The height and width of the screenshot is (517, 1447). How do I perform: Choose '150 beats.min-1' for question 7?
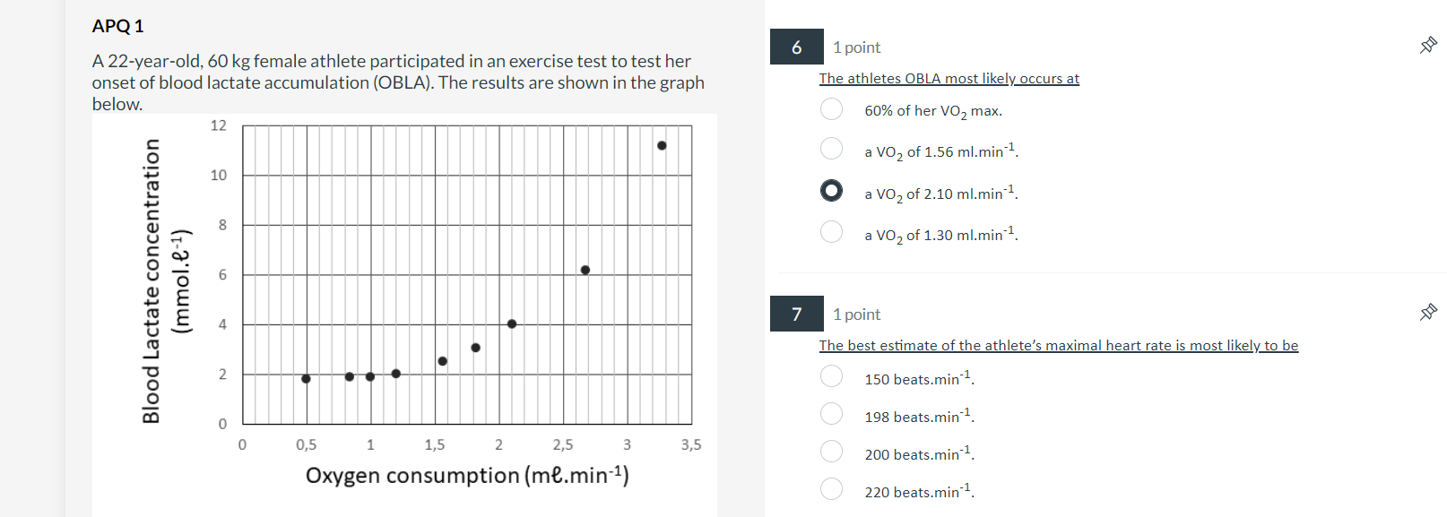coord(831,377)
